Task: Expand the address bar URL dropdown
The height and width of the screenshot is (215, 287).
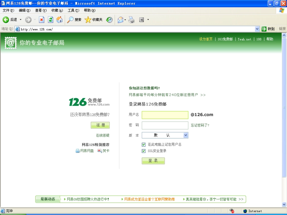Action: (257, 29)
